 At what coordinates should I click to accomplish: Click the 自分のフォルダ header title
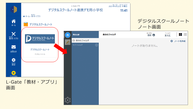tap(109, 34)
